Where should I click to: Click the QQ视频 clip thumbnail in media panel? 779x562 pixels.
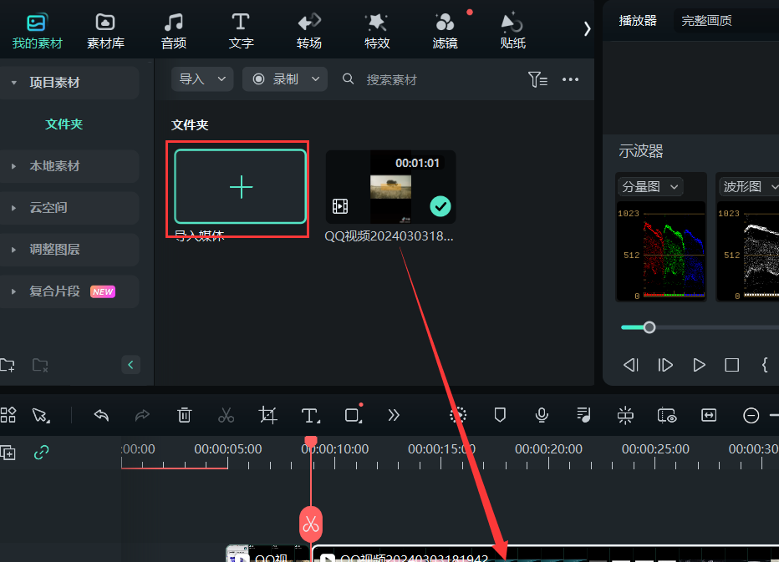tap(390, 186)
